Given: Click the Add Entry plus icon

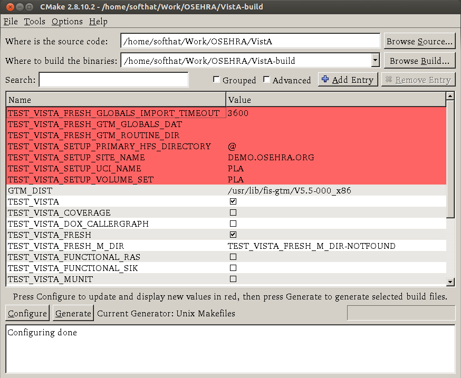Looking at the screenshot, I should point(325,80).
